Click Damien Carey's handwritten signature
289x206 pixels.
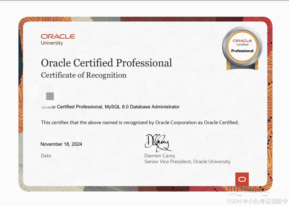[x=158, y=143]
